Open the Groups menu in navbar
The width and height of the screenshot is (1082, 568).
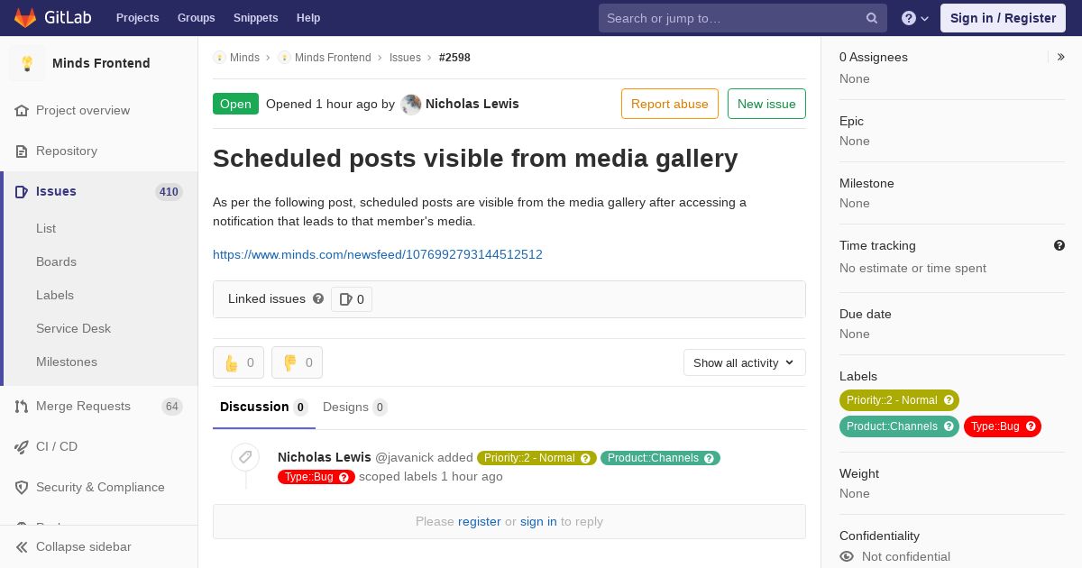click(x=197, y=18)
